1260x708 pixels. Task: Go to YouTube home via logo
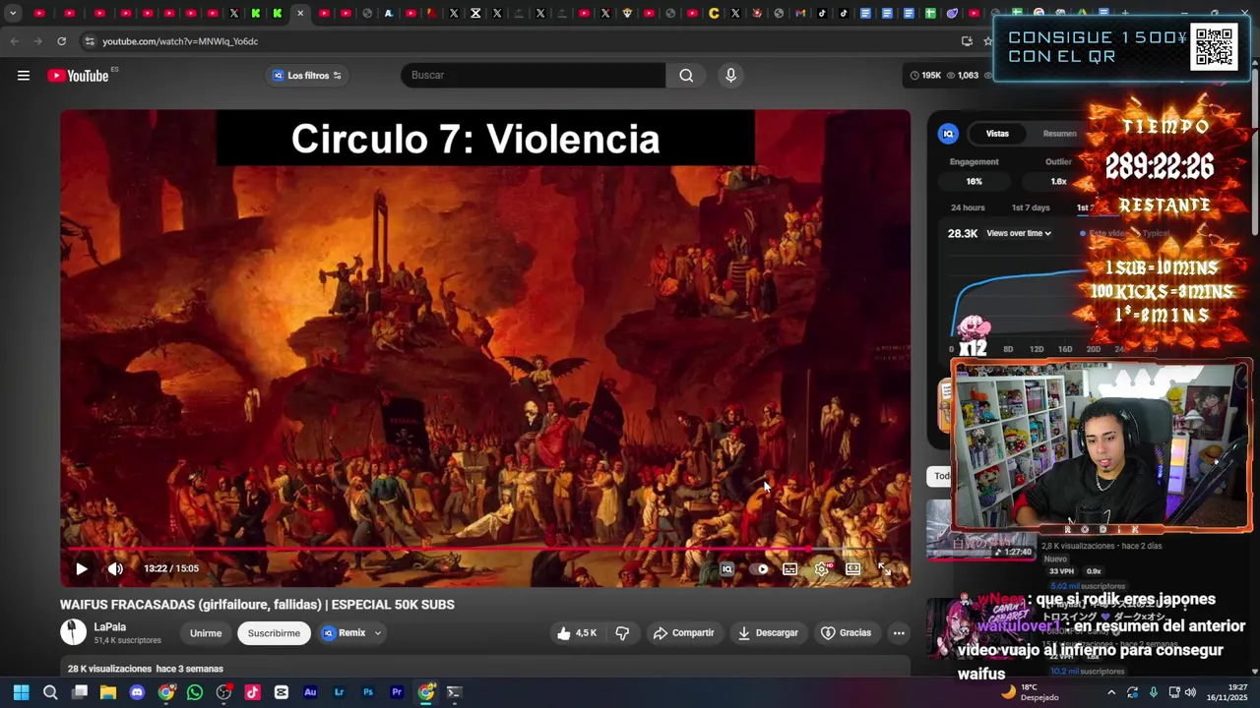pyautogui.click(x=78, y=76)
